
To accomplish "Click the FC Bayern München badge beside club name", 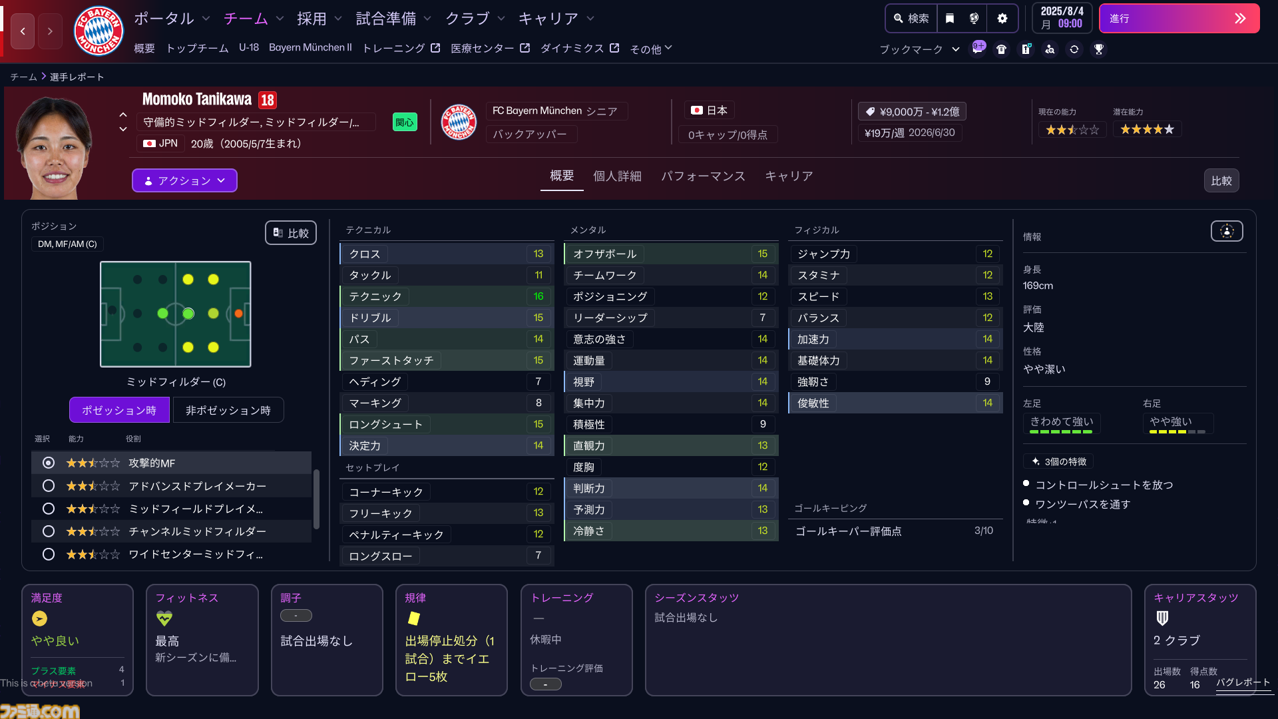I will point(459,122).
